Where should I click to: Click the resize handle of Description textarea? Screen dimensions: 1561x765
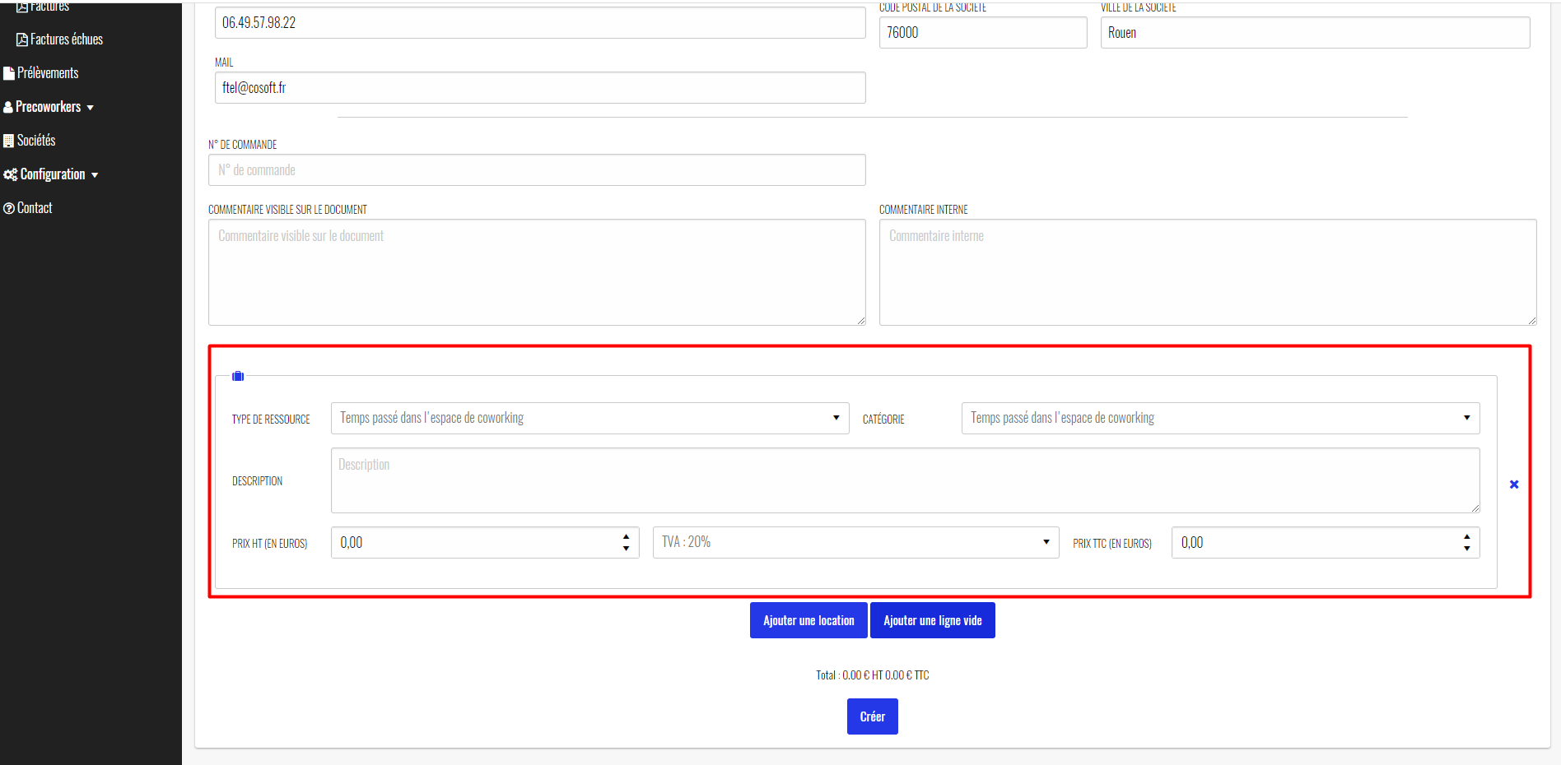pos(1475,508)
